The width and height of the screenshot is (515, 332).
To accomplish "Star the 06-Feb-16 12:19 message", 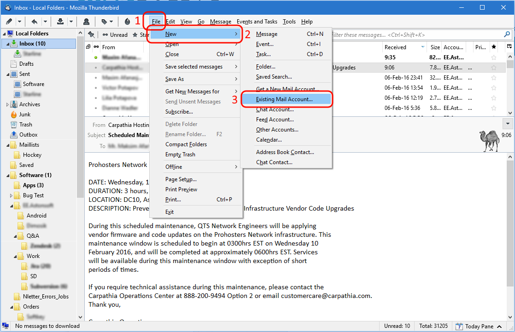I will coord(494,98).
